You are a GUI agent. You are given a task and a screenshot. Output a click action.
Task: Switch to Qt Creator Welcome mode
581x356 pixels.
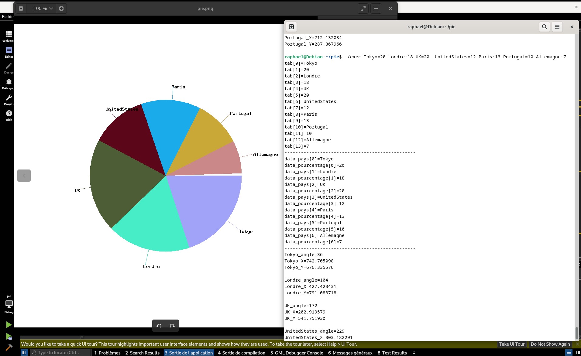[9, 36]
